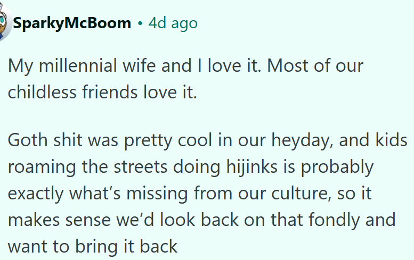Click SparkyMcBoom's avatar image
The height and width of the screenshot is (260, 414).
(4, 23)
